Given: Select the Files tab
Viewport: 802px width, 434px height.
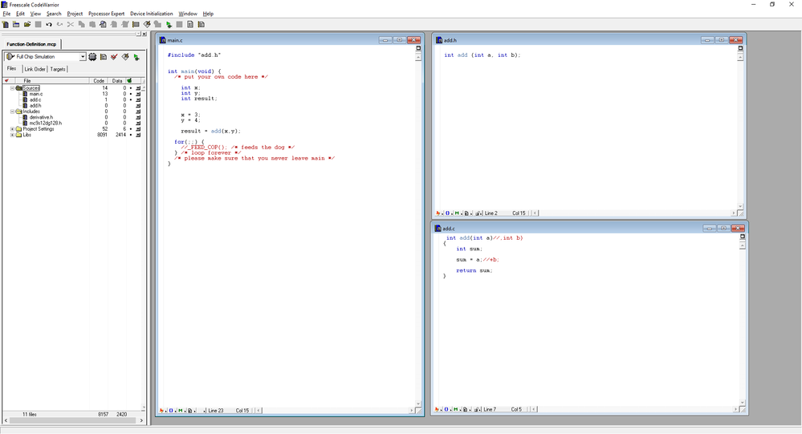Looking at the screenshot, I should click(x=12, y=68).
